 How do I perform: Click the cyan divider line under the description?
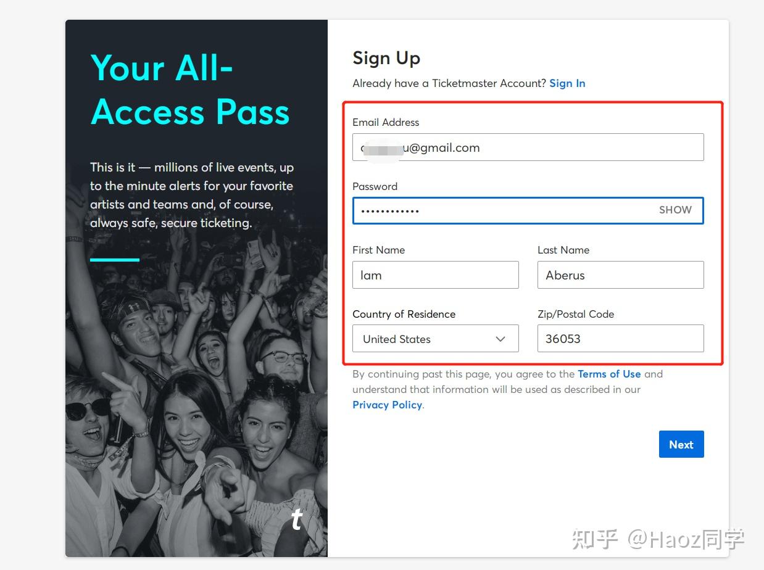(115, 260)
